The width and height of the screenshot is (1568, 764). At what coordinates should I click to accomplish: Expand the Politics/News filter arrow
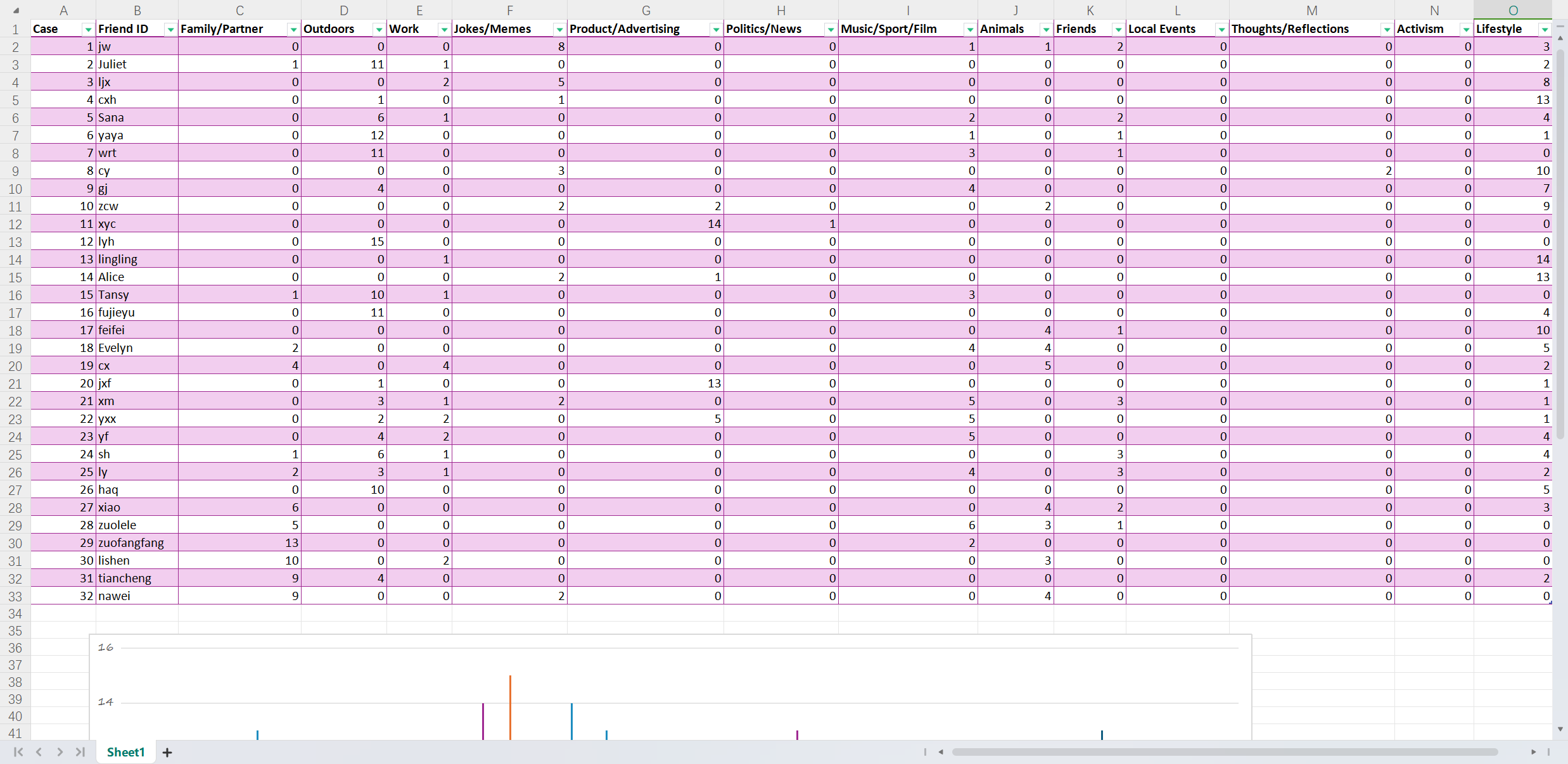[x=831, y=30]
